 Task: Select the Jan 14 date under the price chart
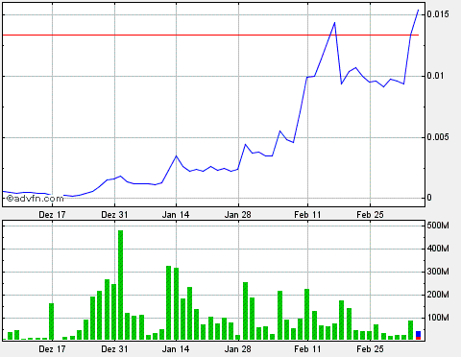click(176, 215)
